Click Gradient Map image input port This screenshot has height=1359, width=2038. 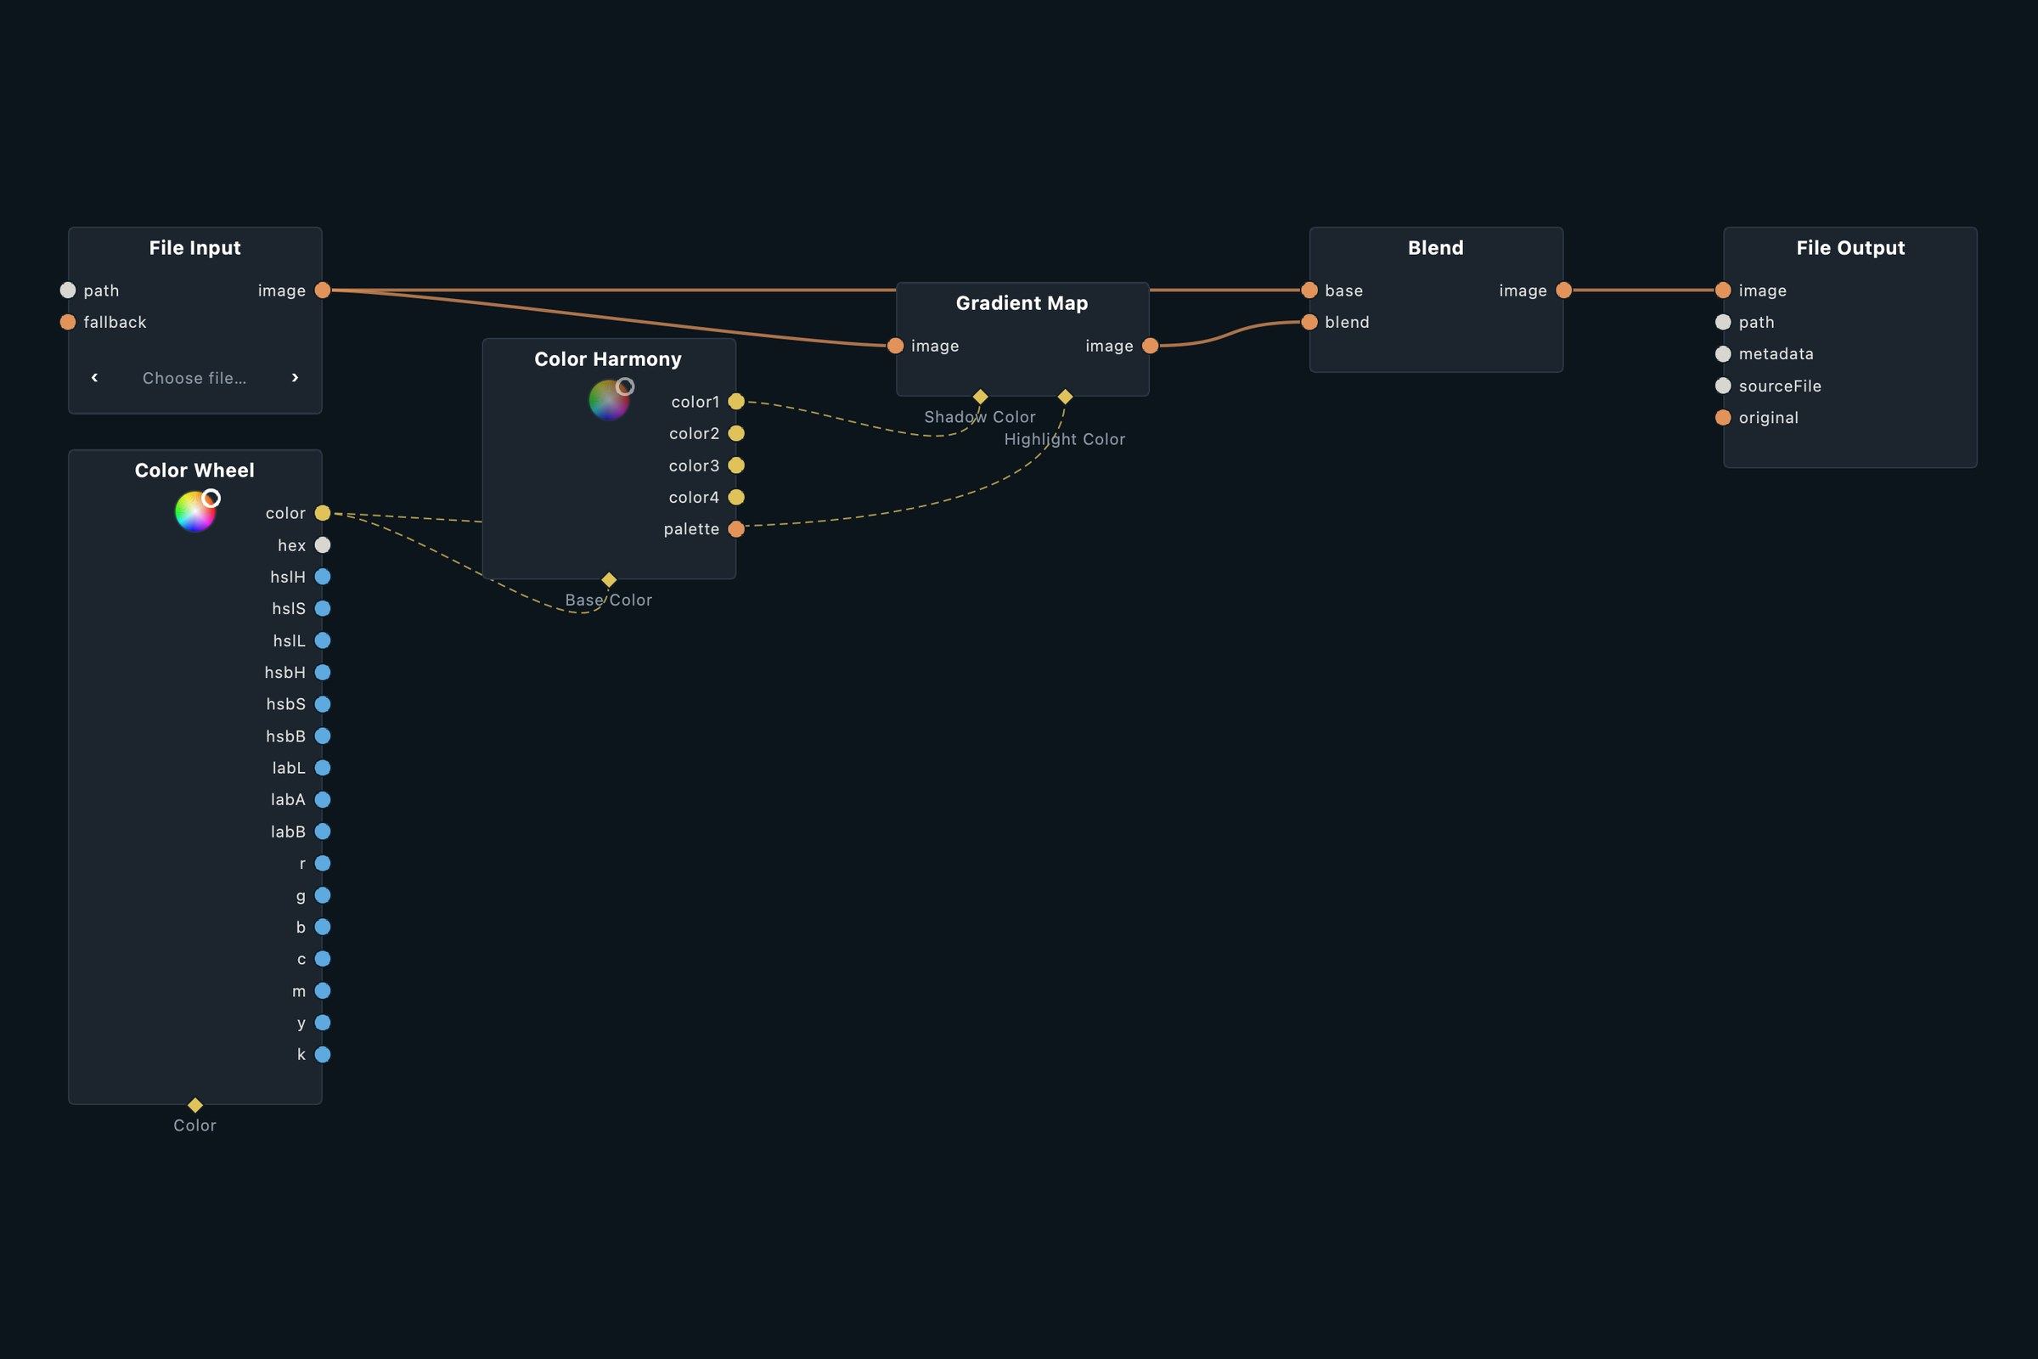(895, 346)
